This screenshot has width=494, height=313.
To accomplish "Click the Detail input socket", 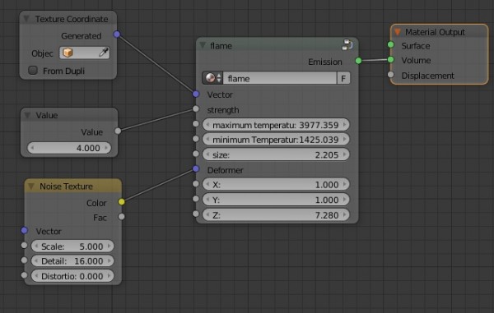I will click(x=24, y=260).
